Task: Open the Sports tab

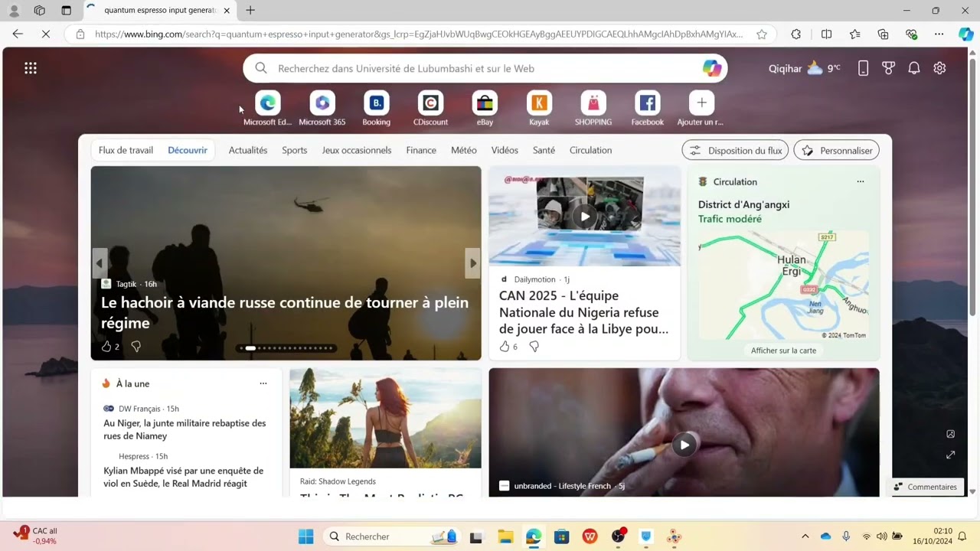Action: [x=295, y=150]
